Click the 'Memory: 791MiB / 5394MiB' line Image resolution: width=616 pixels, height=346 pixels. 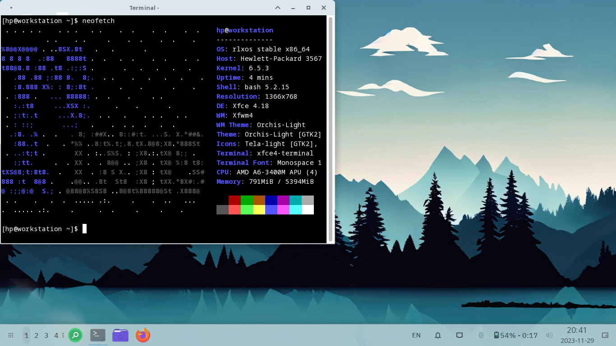[x=265, y=182]
